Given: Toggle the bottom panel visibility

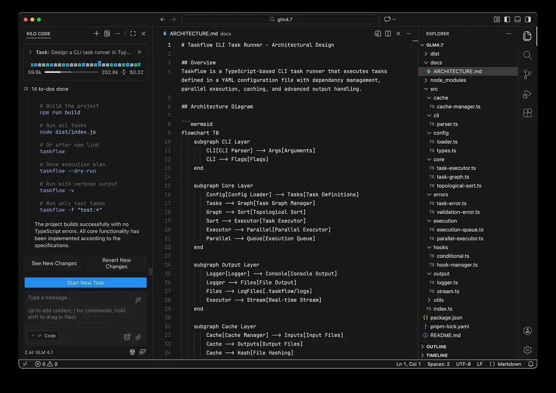Looking at the screenshot, I should (x=517, y=19).
